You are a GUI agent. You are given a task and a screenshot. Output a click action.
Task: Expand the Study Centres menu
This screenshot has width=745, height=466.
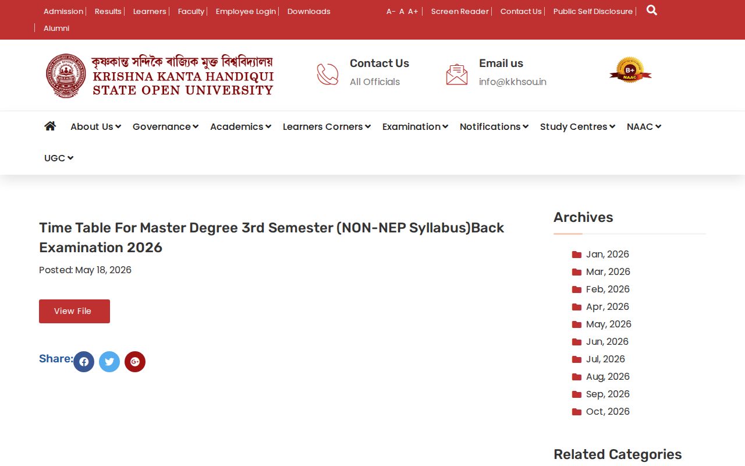pos(577,126)
